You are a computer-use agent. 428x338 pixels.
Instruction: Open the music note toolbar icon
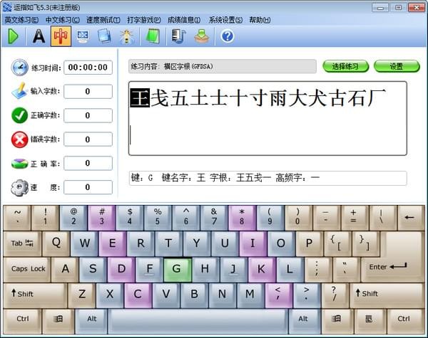tap(179, 36)
